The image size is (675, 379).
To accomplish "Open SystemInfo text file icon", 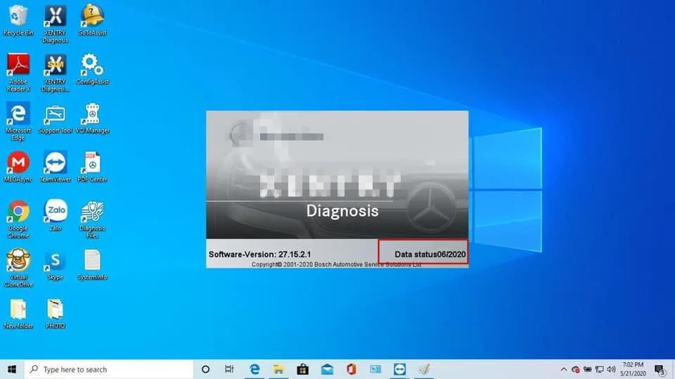I will coord(92,265).
